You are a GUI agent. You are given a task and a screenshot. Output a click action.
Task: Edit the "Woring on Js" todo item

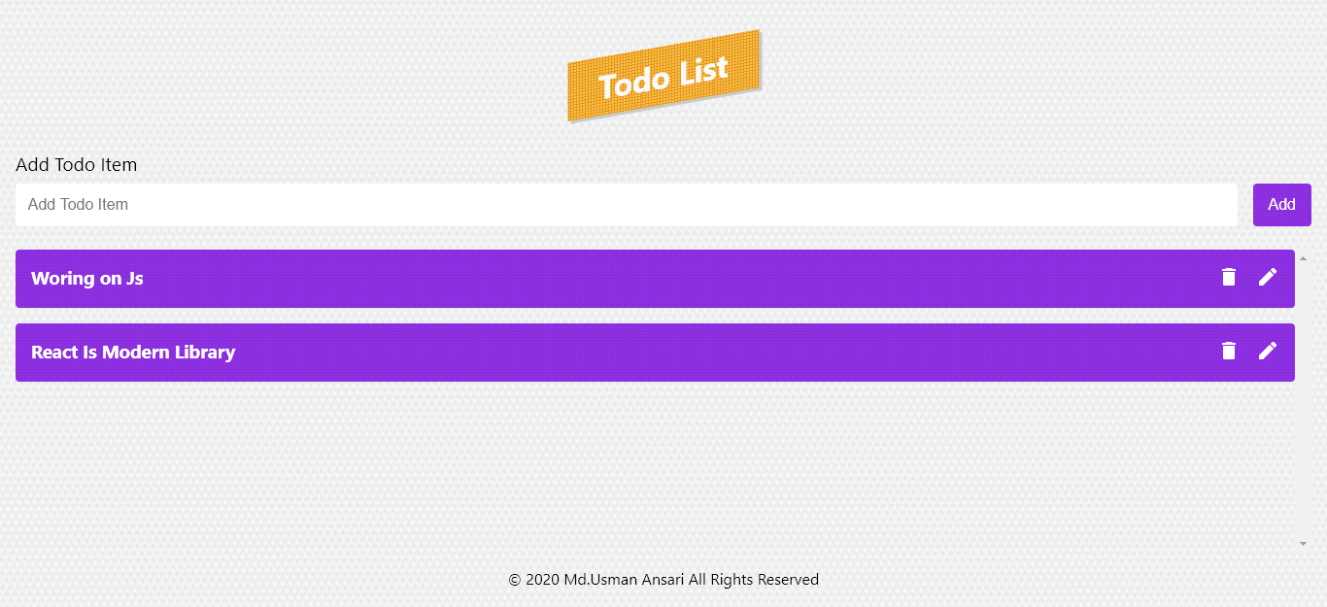click(x=1268, y=278)
